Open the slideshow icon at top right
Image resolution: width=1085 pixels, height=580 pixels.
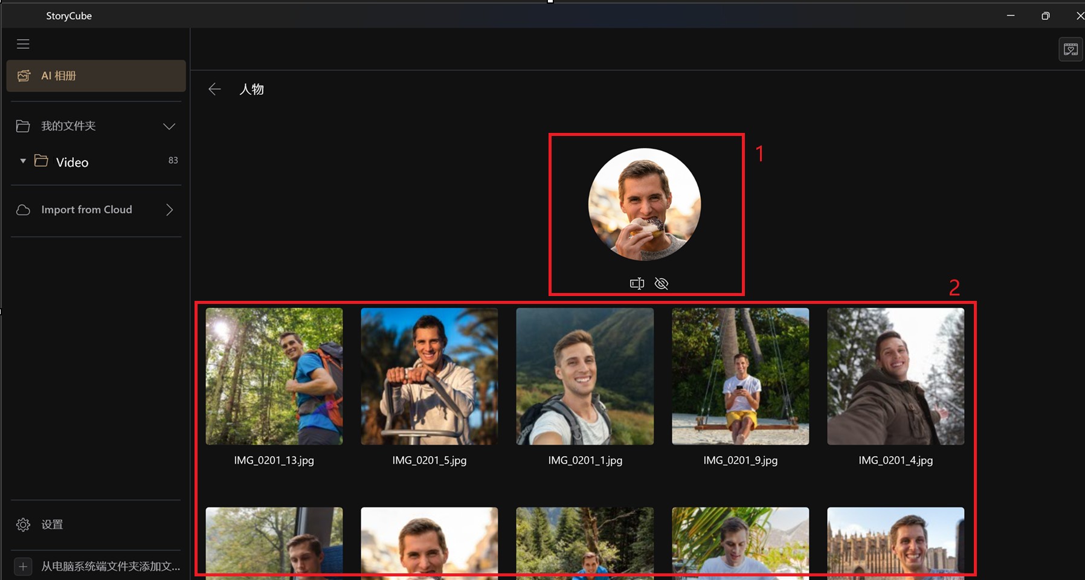1071,50
